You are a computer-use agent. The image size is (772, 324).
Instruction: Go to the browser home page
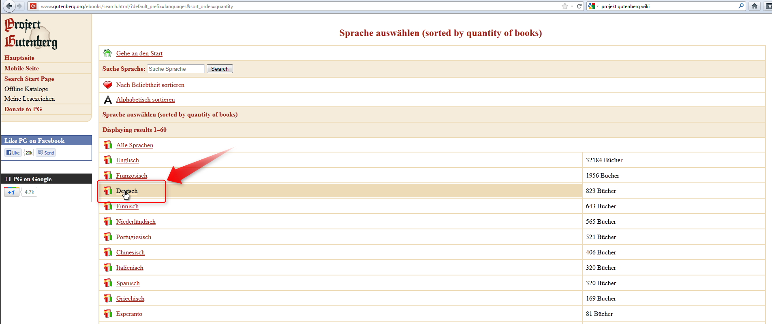755,6
